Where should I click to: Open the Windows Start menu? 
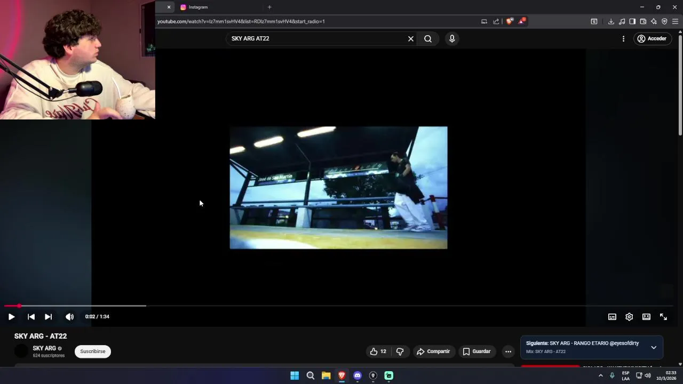click(295, 375)
